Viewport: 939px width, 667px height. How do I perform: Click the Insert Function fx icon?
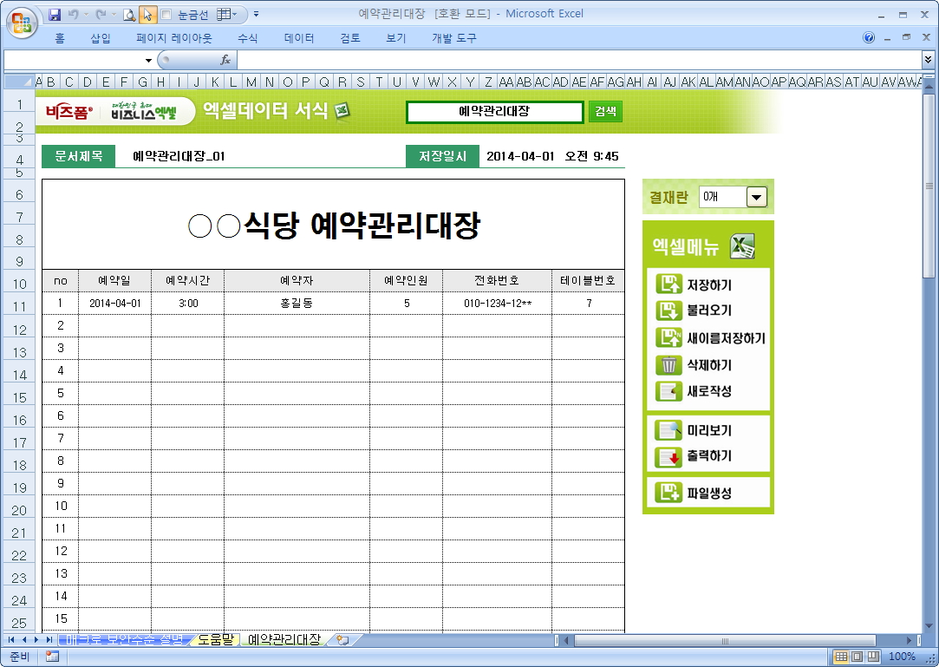(225, 60)
